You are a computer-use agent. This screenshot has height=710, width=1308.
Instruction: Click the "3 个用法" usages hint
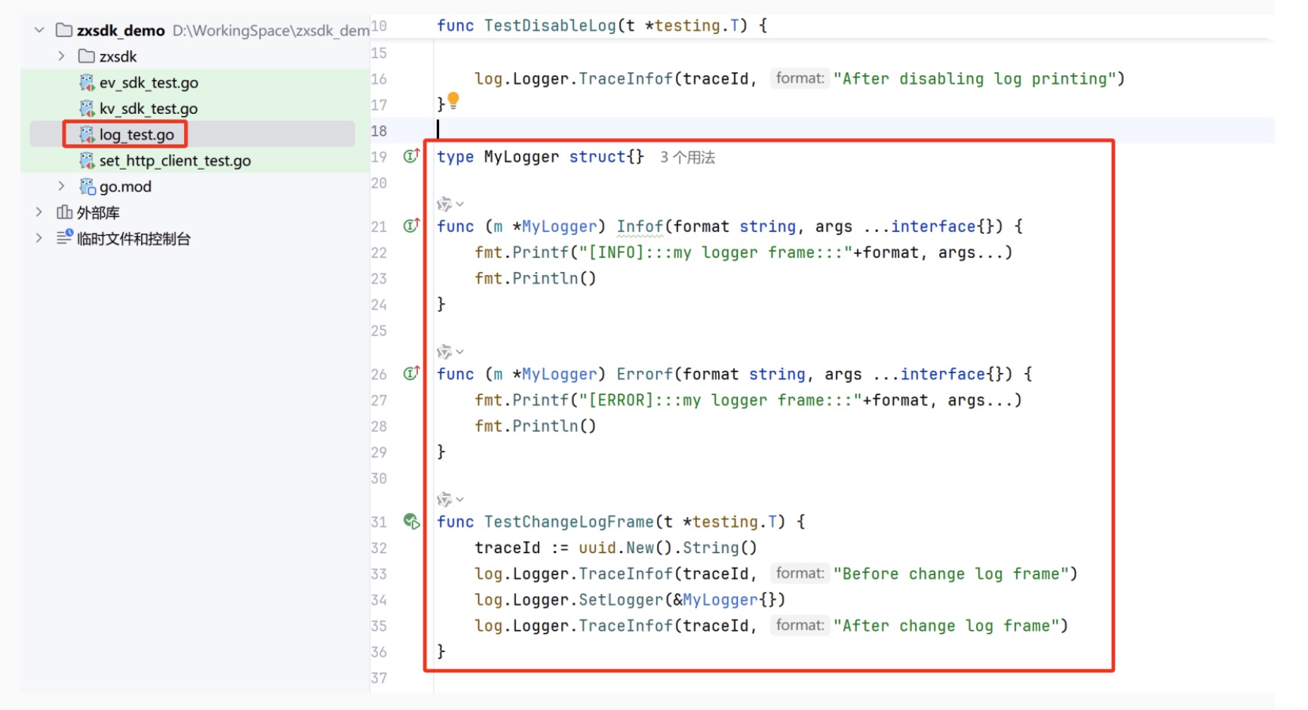[687, 158]
